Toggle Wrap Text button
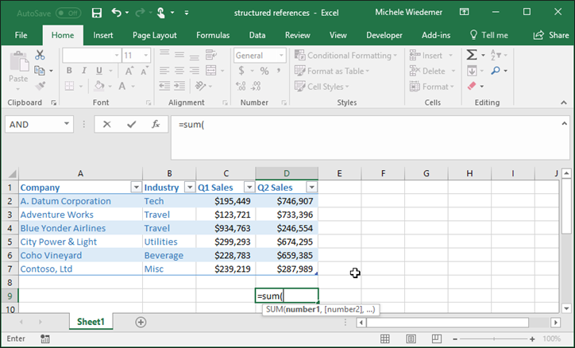This screenshot has width=575, height=348. click(210, 55)
